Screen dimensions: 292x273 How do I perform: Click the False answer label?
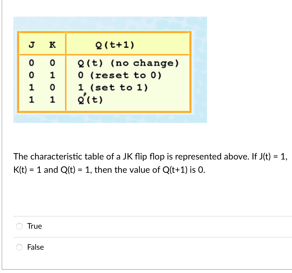pos(35,247)
